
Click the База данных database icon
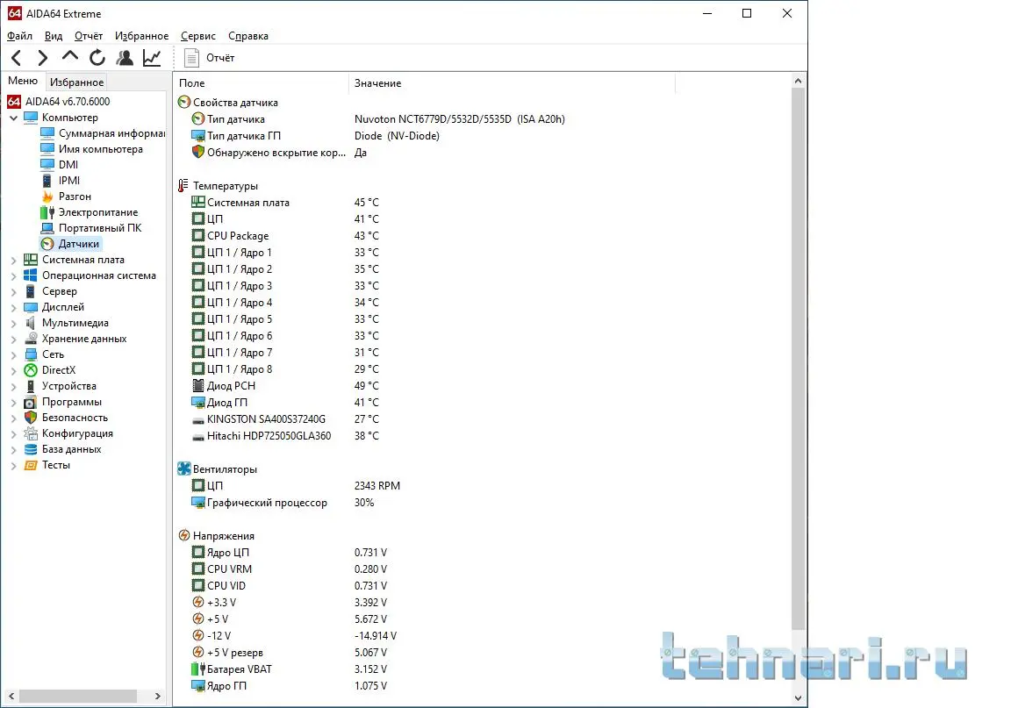31,449
